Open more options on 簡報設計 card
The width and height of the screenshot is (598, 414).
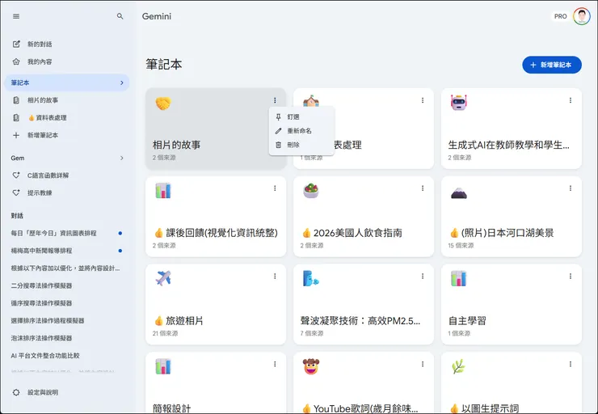tap(275, 364)
